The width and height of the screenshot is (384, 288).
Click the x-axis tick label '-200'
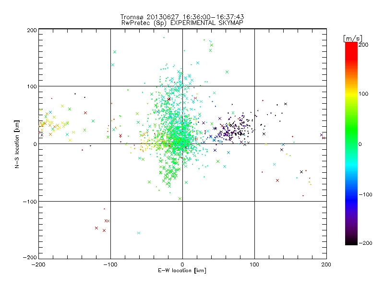point(38,265)
